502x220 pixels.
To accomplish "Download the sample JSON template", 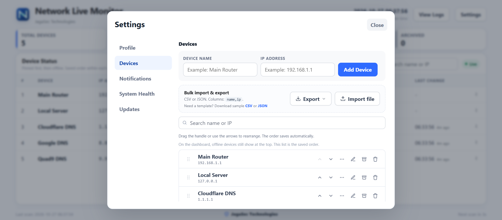I will tap(263, 106).
